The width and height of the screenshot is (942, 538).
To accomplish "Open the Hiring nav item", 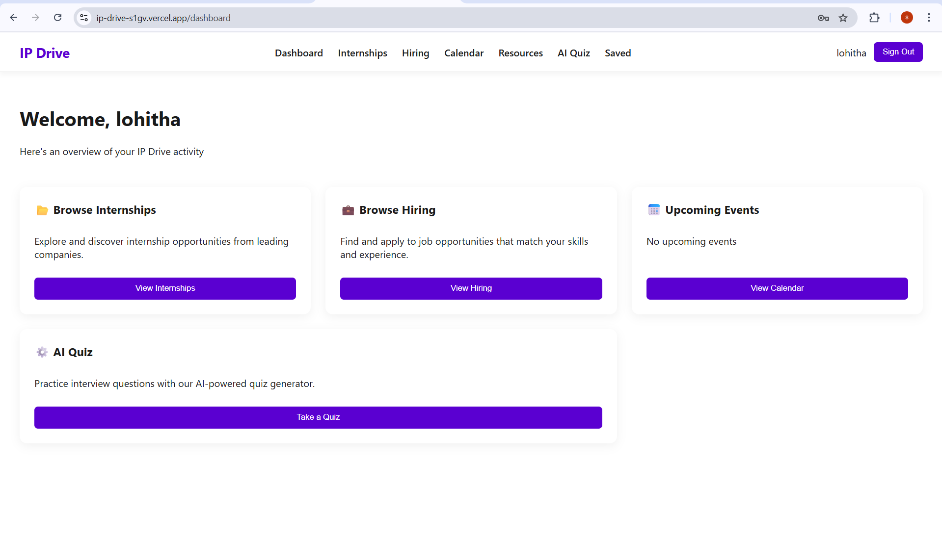I will coord(415,53).
